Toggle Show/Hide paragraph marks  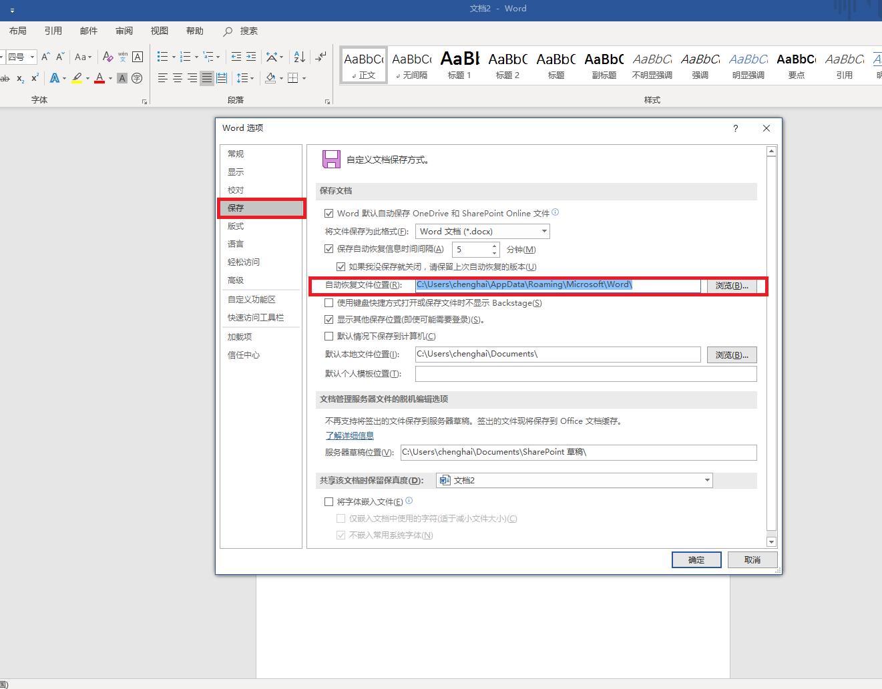pos(321,57)
